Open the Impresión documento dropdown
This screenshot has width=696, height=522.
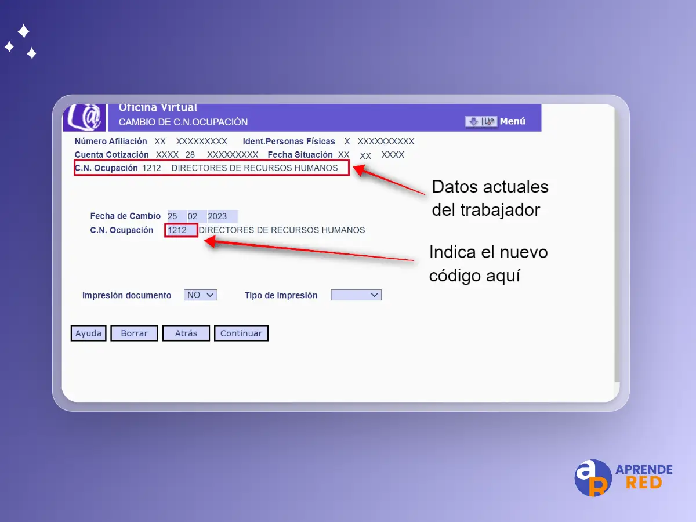coord(200,295)
